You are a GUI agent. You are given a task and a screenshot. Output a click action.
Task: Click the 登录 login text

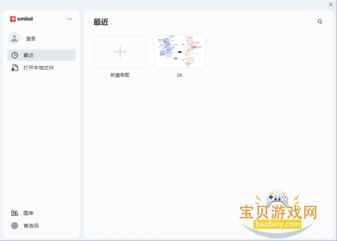(x=31, y=39)
